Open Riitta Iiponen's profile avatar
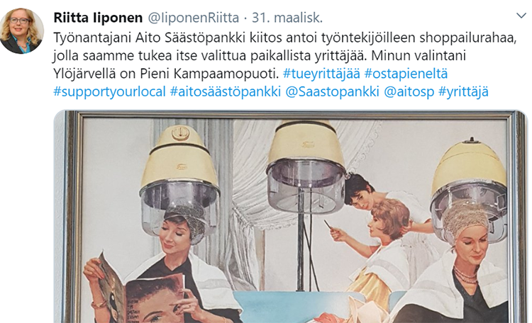Image resolution: width=532 pixels, height=323 pixels. coord(21,30)
